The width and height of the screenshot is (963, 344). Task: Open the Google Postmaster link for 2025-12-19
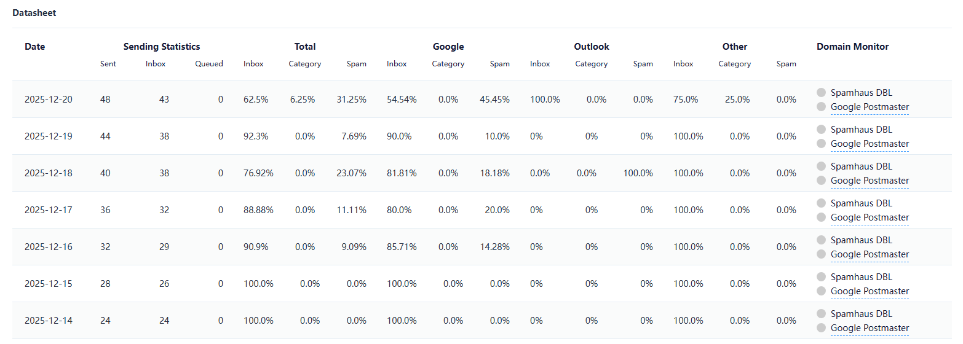tap(870, 144)
